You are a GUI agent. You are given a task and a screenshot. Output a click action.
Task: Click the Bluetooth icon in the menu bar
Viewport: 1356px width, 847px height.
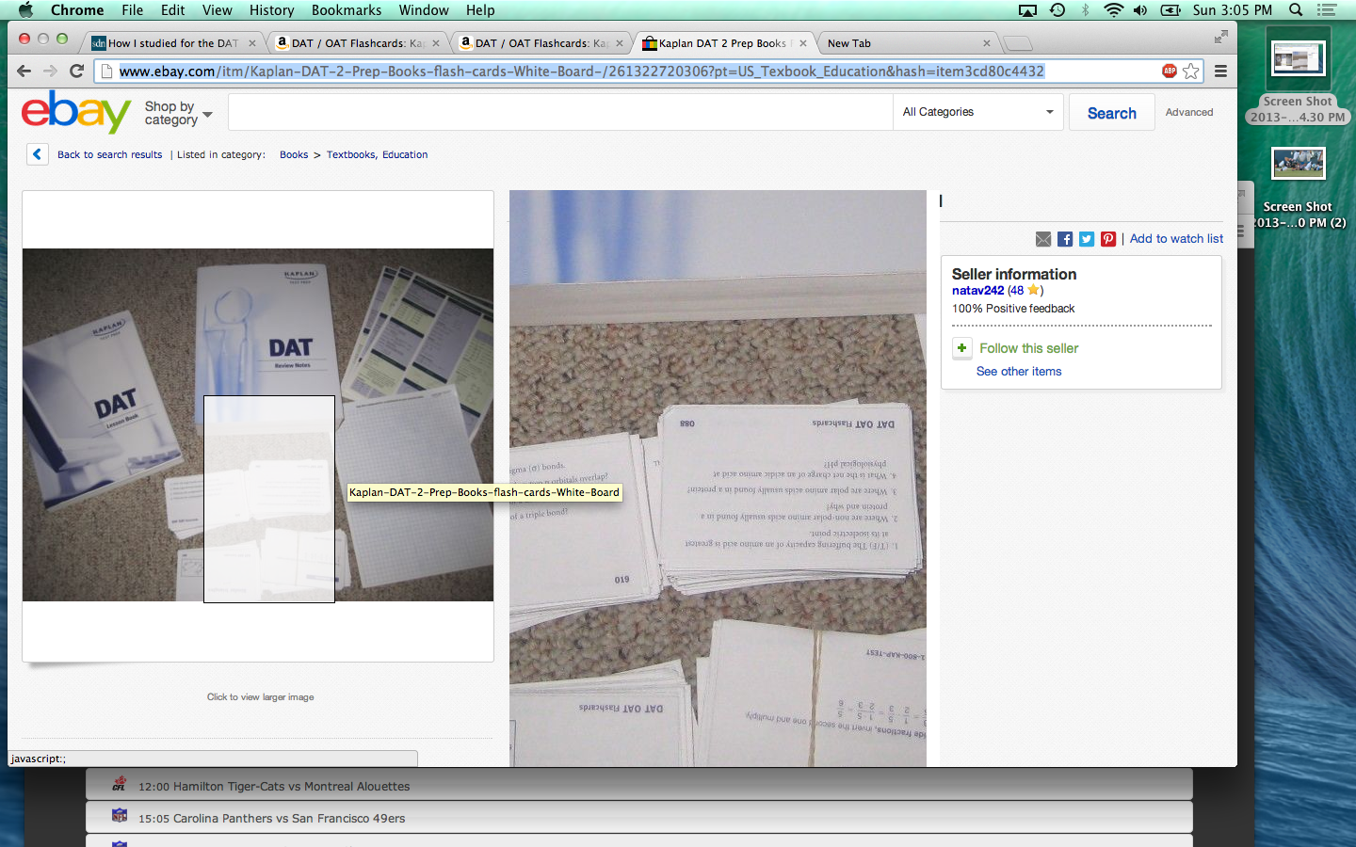[1085, 10]
